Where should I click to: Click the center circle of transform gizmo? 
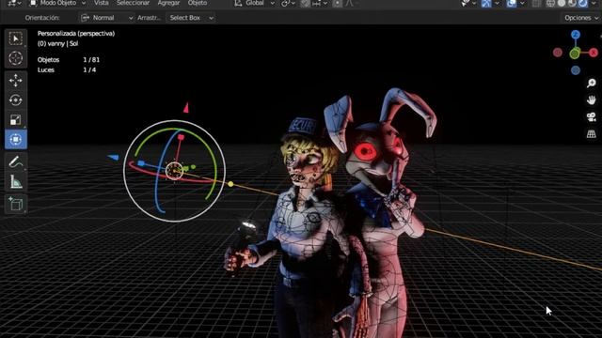(x=174, y=171)
